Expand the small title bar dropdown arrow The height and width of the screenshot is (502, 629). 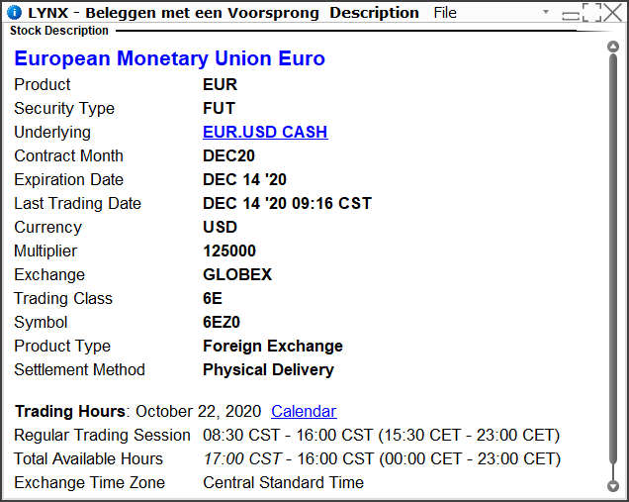click(546, 12)
